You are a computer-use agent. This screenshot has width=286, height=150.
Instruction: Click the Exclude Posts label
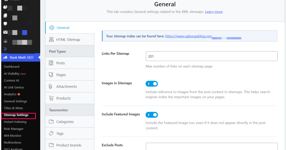click(112, 145)
